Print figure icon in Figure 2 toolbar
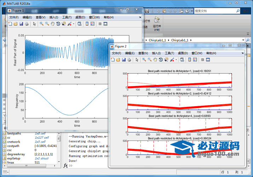 tap(129, 60)
